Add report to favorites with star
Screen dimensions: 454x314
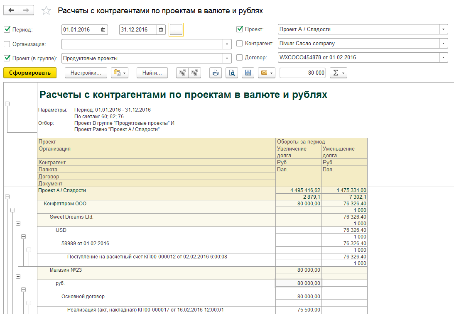coord(47,11)
